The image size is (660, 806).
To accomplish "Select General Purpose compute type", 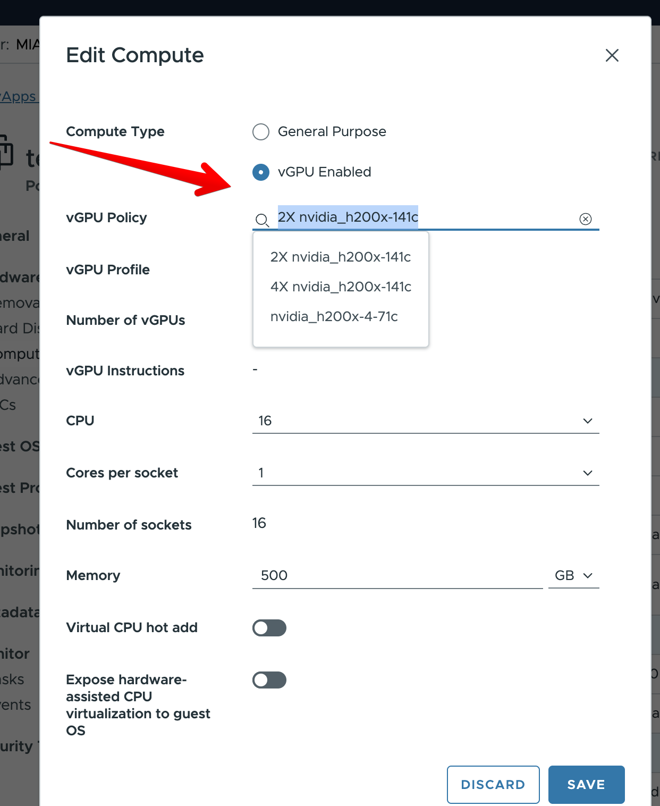I will pyautogui.click(x=261, y=131).
